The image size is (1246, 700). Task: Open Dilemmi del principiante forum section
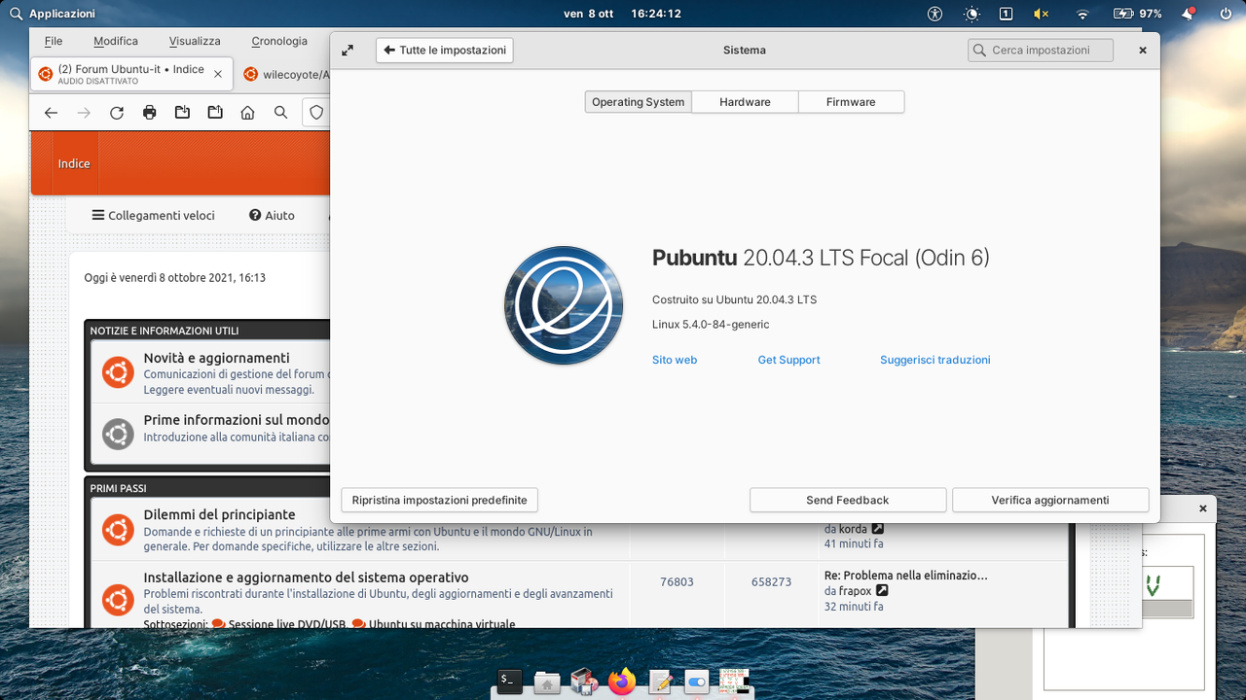pos(219,514)
